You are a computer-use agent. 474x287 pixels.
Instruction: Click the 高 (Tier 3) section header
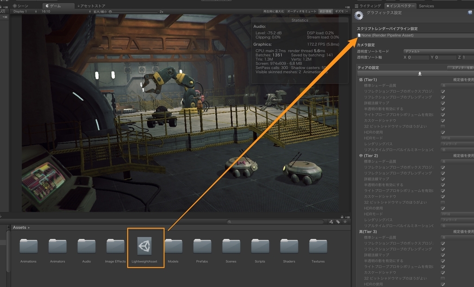(x=368, y=232)
